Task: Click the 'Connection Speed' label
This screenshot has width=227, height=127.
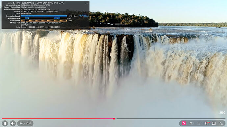Action: (x=13, y=16)
